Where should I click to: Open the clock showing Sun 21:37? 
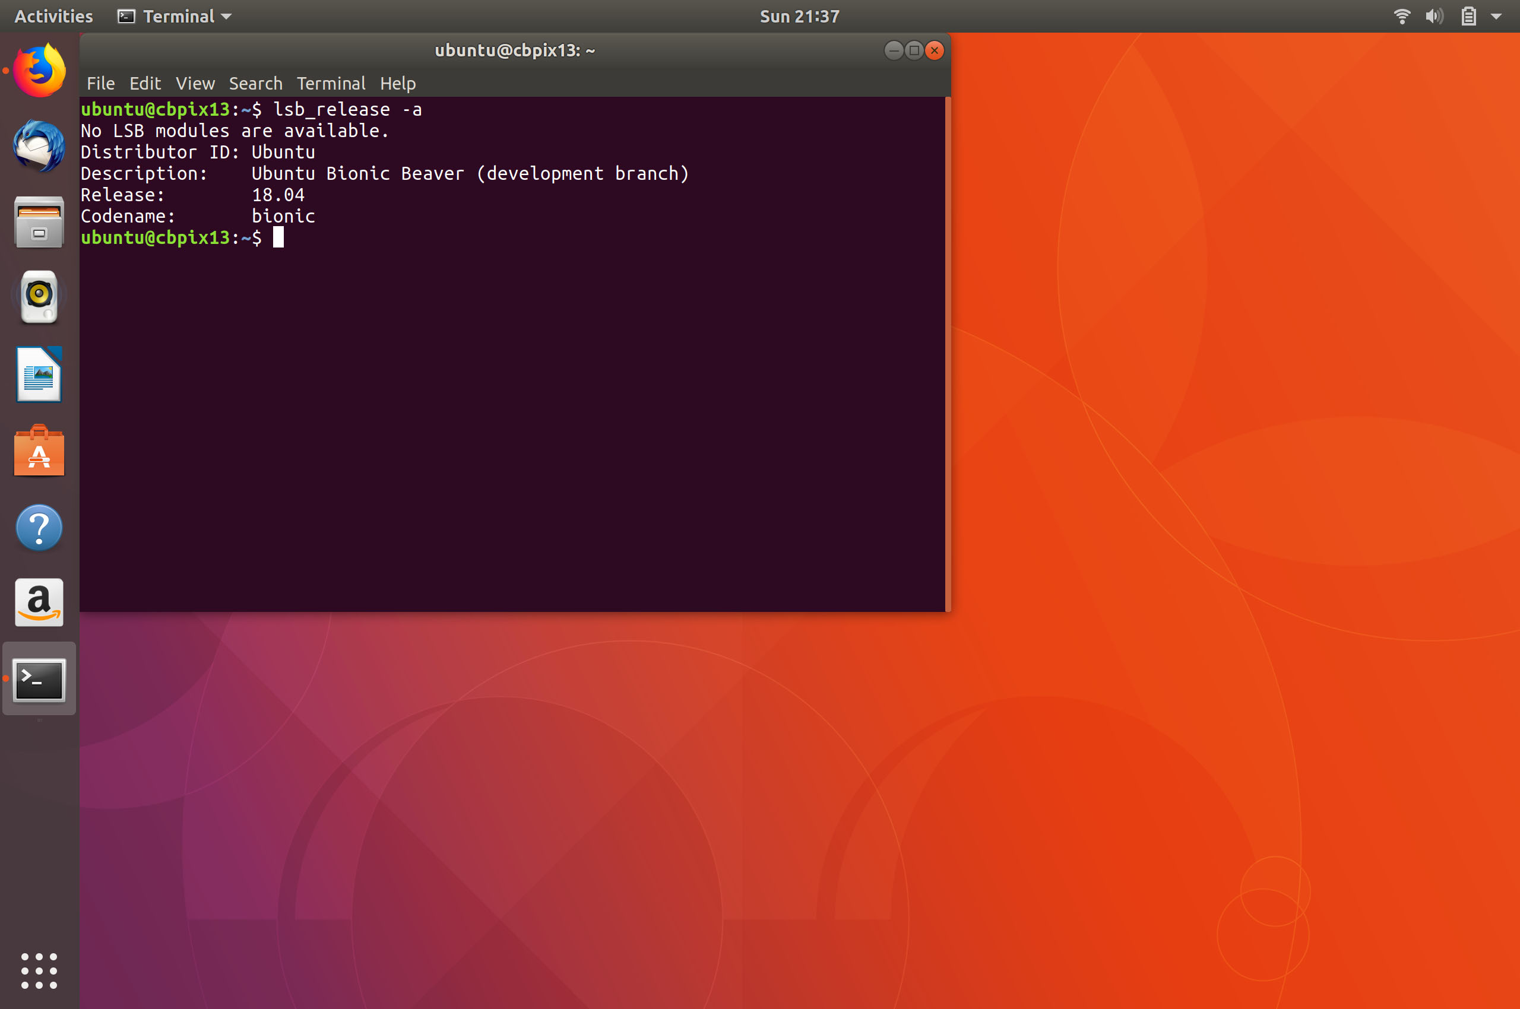tap(800, 16)
